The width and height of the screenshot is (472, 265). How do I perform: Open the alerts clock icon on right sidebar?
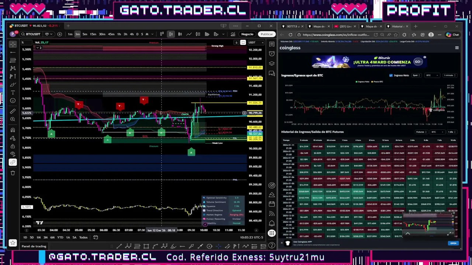click(272, 54)
